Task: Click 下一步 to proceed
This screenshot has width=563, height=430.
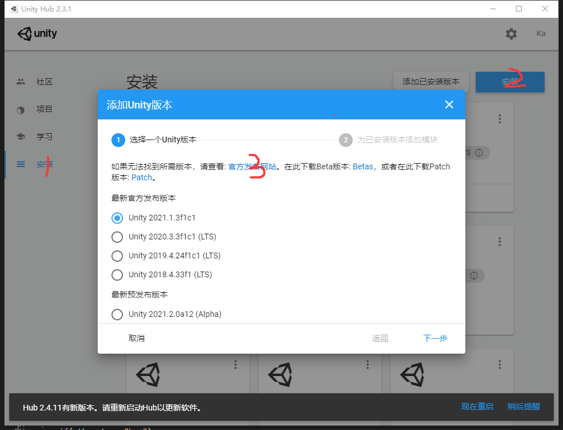Action: coord(435,338)
